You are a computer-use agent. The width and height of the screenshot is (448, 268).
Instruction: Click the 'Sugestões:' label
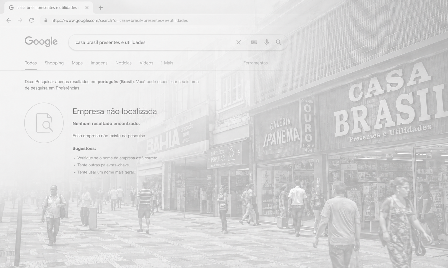(x=84, y=148)
